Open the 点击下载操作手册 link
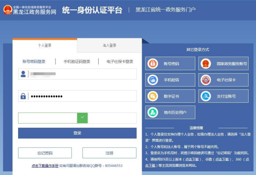Image resolution: width=256 pixels, height=175 pixels. pyautogui.click(x=45, y=166)
